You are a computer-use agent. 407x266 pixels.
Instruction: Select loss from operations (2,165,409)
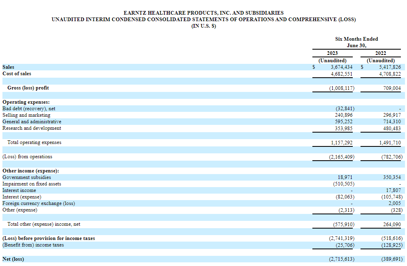342,157
